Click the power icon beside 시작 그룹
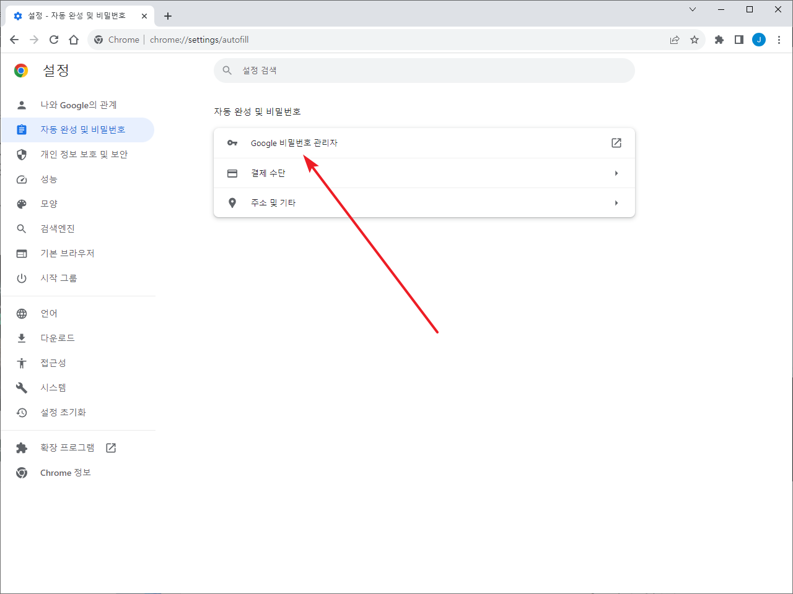Screen dimensions: 793x594 [22, 278]
